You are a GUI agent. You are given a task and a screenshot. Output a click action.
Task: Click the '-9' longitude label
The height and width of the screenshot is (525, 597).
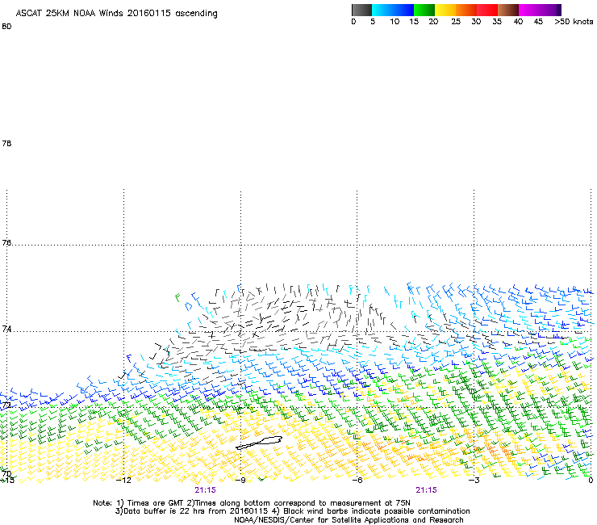(240, 481)
